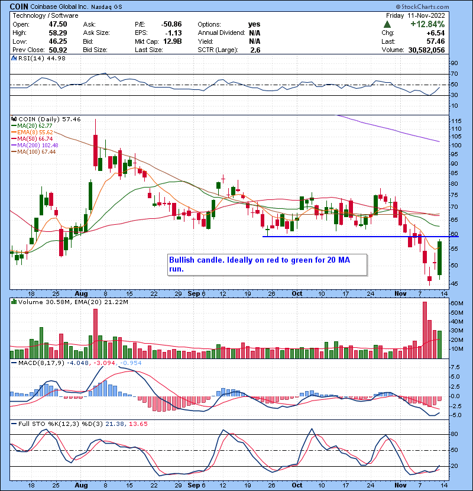
Task: Click the Coinbase Global Inc. company name
Action: [x=59, y=7]
